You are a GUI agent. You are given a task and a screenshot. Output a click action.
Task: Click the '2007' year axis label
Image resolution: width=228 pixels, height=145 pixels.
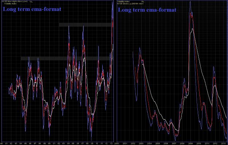pyautogui.click(x=174, y=144)
